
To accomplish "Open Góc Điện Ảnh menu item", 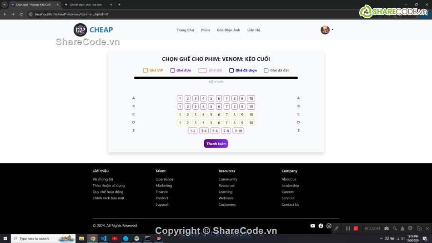I will pos(228,30).
